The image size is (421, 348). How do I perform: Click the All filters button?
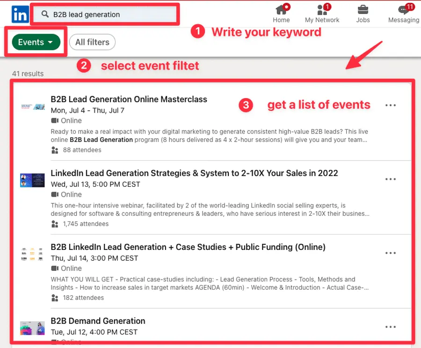[x=92, y=42]
